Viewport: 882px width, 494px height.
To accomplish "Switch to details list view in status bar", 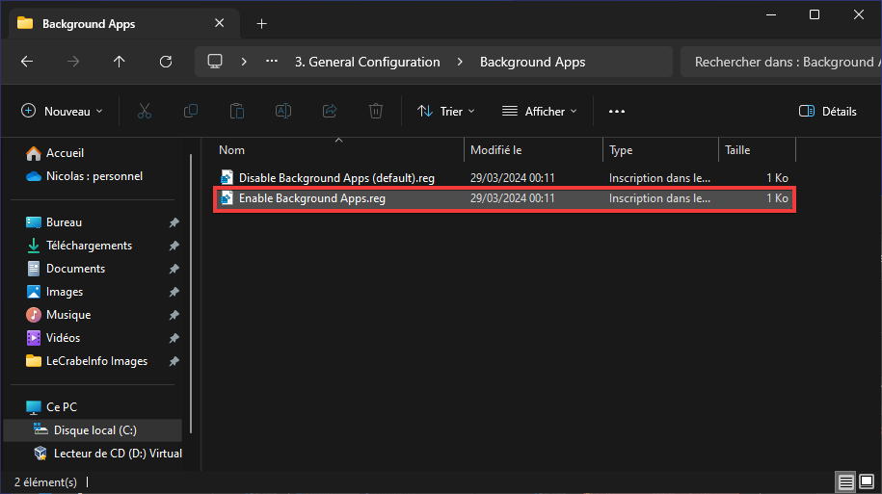I will (x=845, y=481).
